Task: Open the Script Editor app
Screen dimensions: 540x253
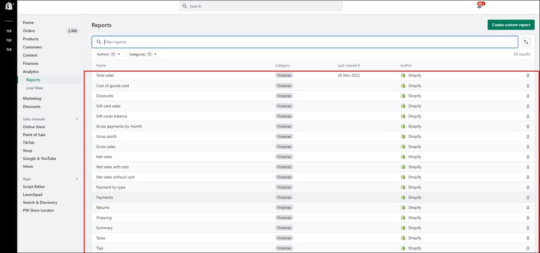Action: coord(34,187)
